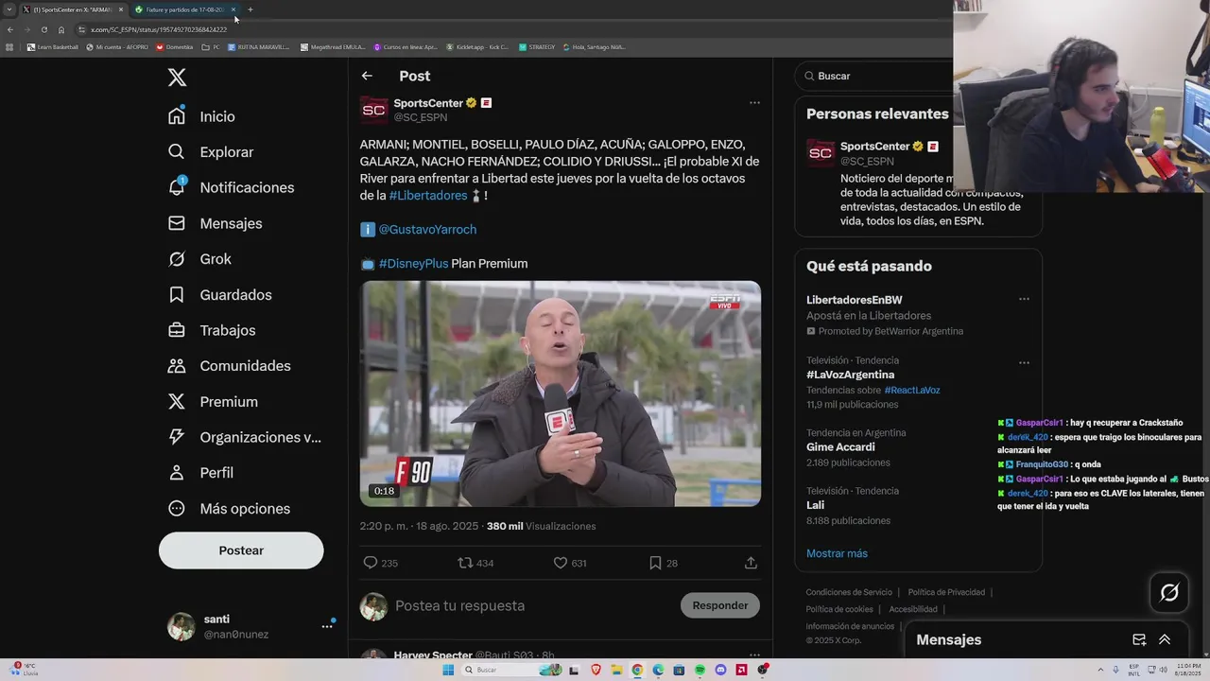Play the SportsCenter reporter video
Screen dimensions: 1210x681
[x=560, y=393]
